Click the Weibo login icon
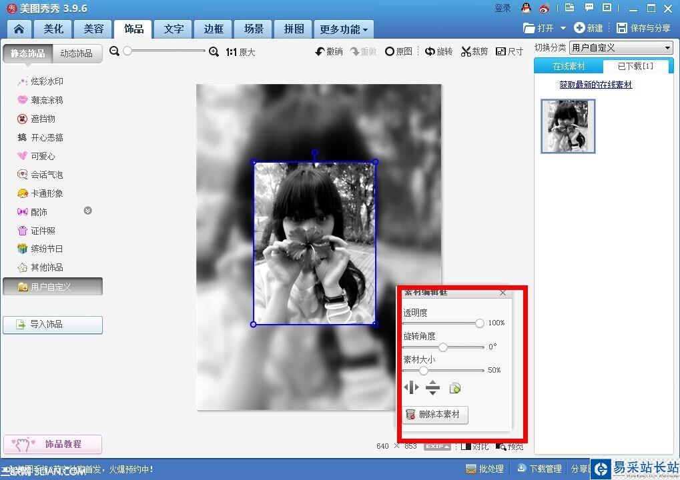The image size is (680, 480). tap(545, 8)
